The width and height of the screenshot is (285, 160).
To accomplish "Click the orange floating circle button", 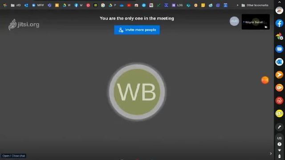I will (265, 80).
